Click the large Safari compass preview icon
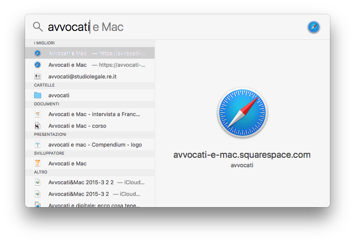The height and width of the screenshot is (243, 355). click(x=242, y=113)
